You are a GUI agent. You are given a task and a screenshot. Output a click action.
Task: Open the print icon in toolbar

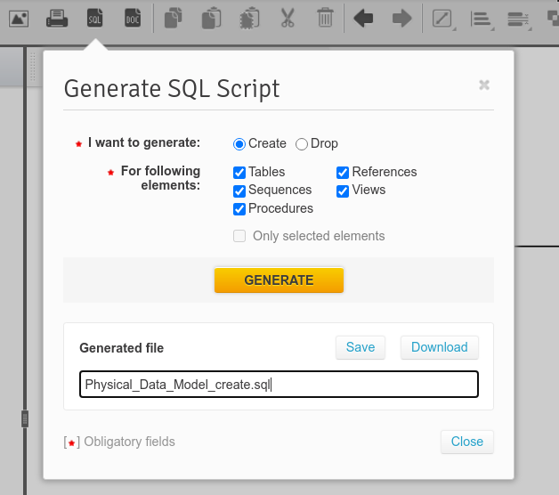(x=57, y=19)
